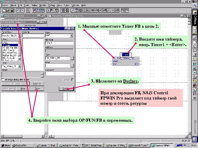Select <ALL> in the Library list
Viewport: 198px width, 148px height.
point(10,43)
